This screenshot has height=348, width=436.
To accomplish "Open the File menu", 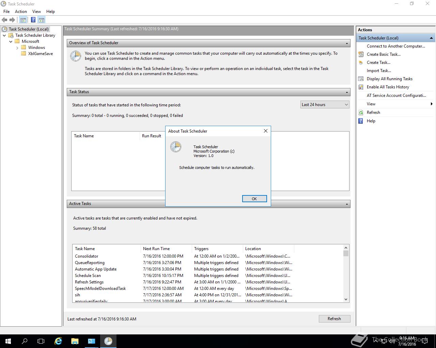I will coord(6,11).
